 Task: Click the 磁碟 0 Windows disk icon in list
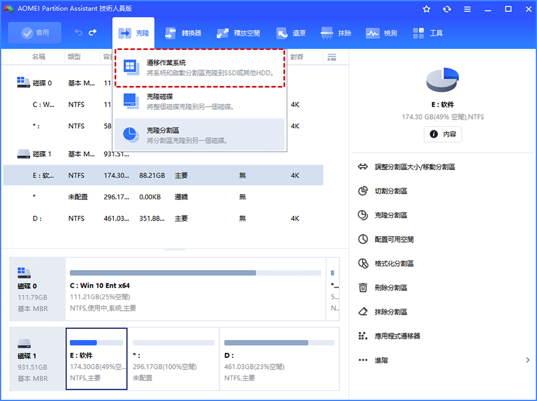pyautogui.click(x=23, y=82)
